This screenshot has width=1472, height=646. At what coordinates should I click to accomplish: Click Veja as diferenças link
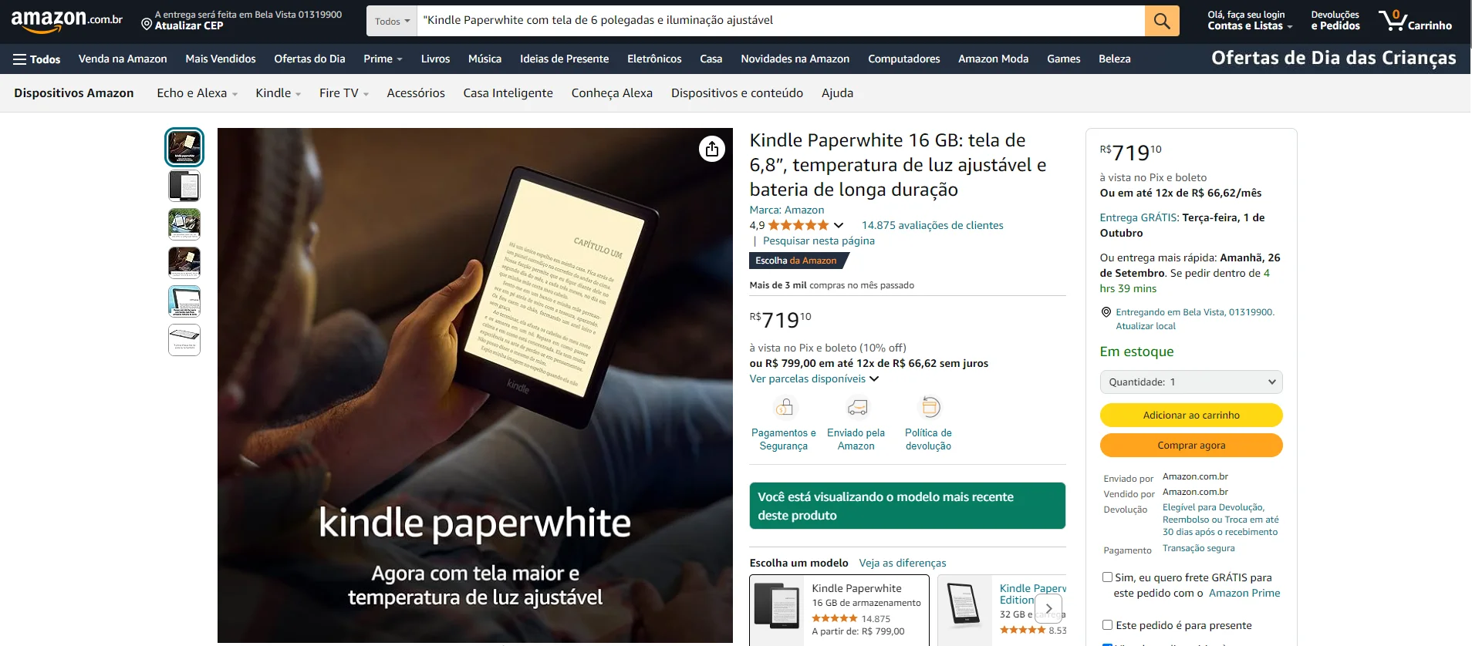click(903, 563)
